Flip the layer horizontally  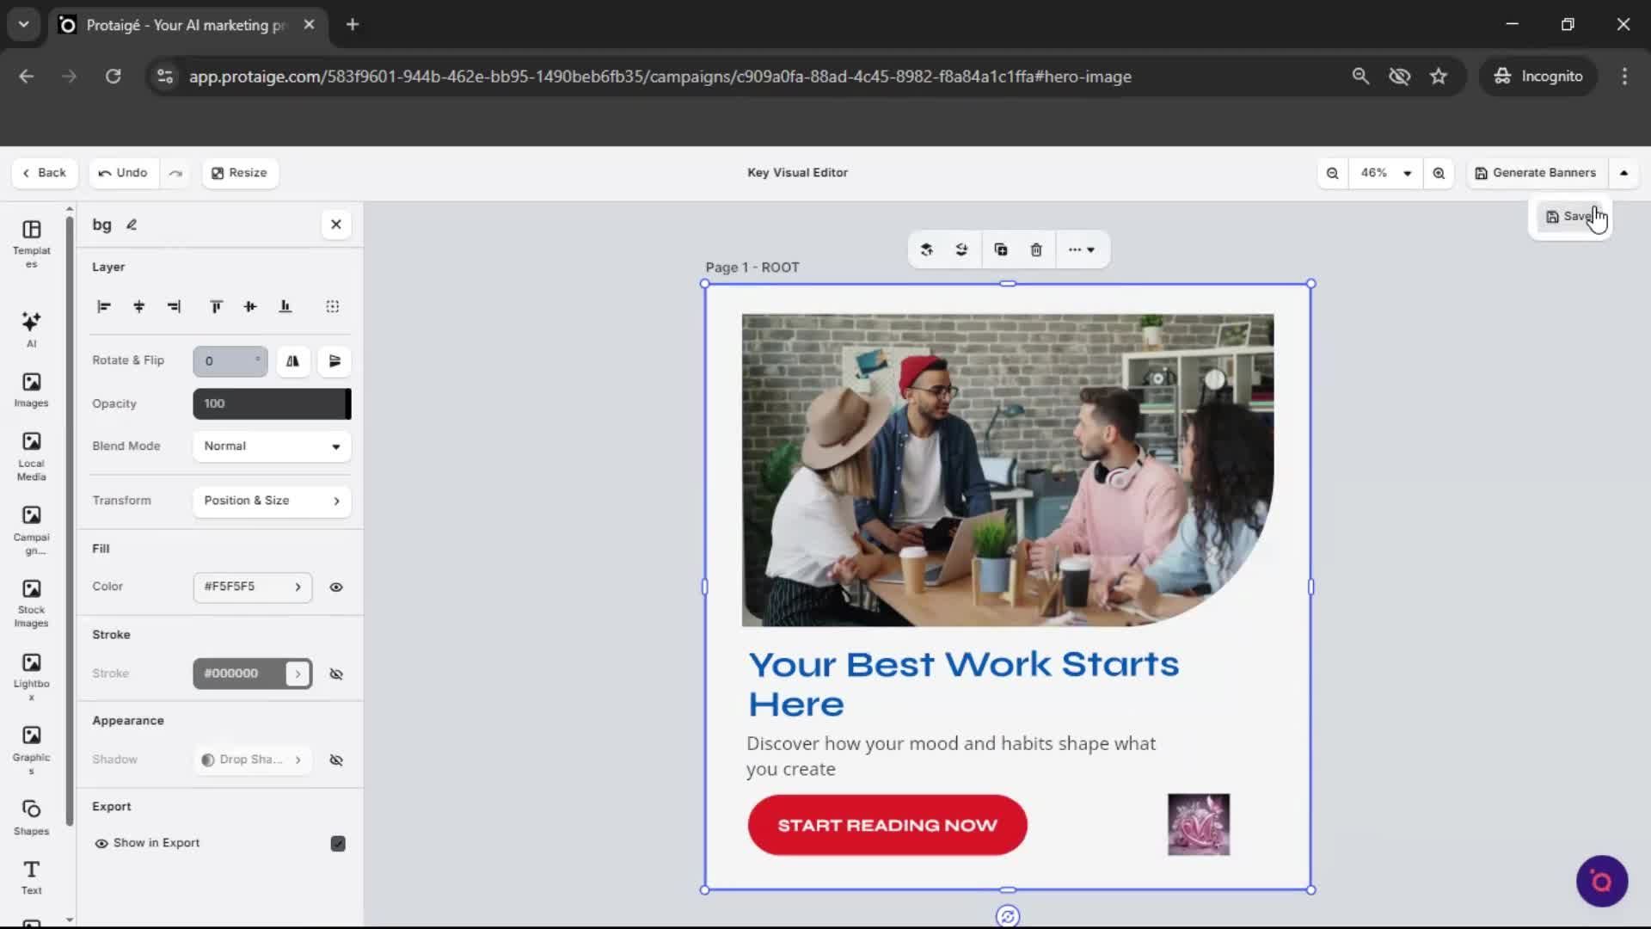click(292, 361)
